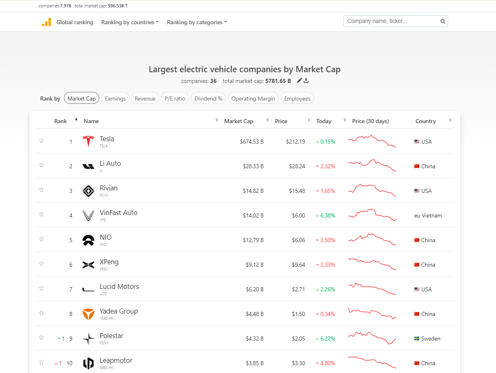Mark XPeng as favorite
This screenshot has width=496, height=373.
tap(41, 263)
